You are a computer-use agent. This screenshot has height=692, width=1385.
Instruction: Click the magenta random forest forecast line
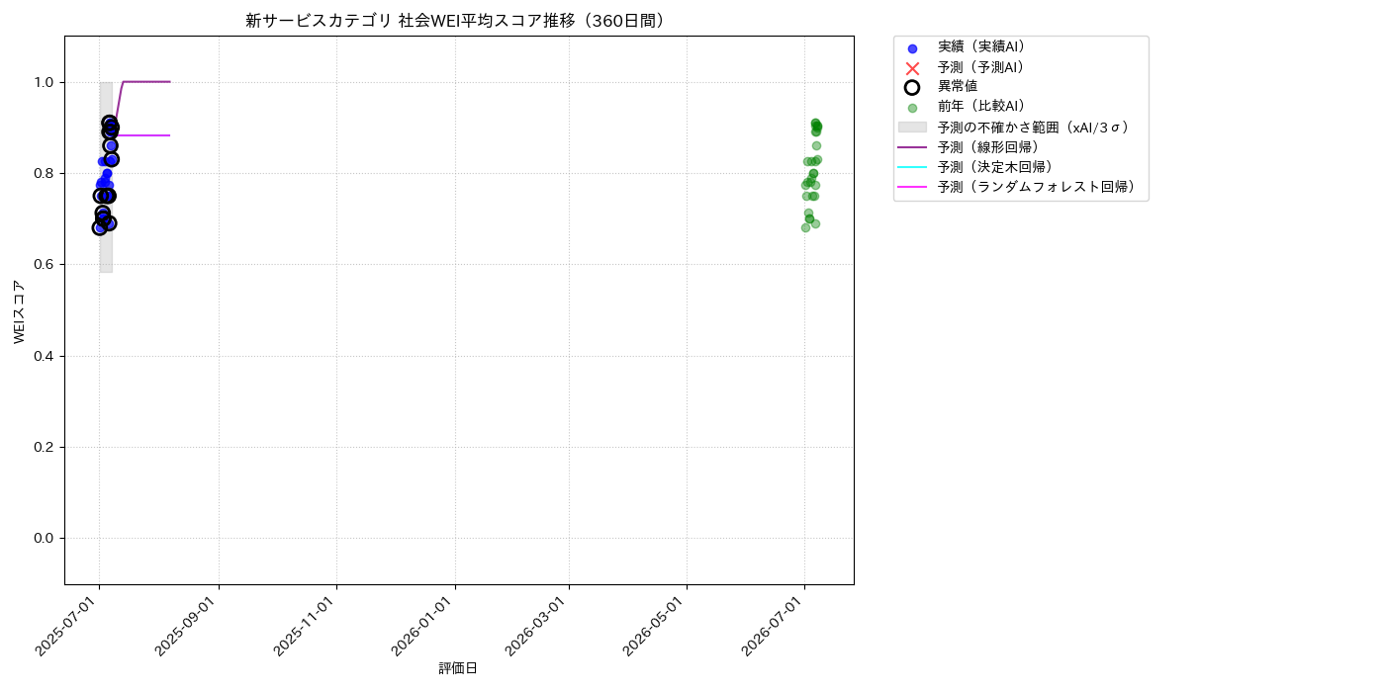click(143, 135)
